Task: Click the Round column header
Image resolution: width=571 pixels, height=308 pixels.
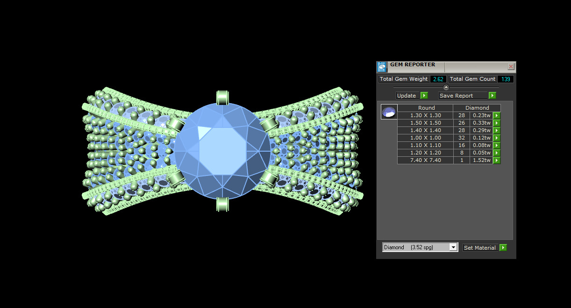Action: [426, 108]
